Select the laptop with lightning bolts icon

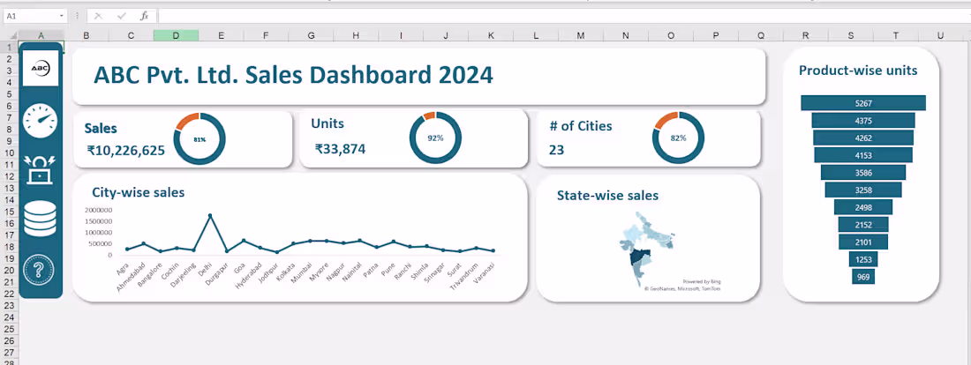coord(41,169)
